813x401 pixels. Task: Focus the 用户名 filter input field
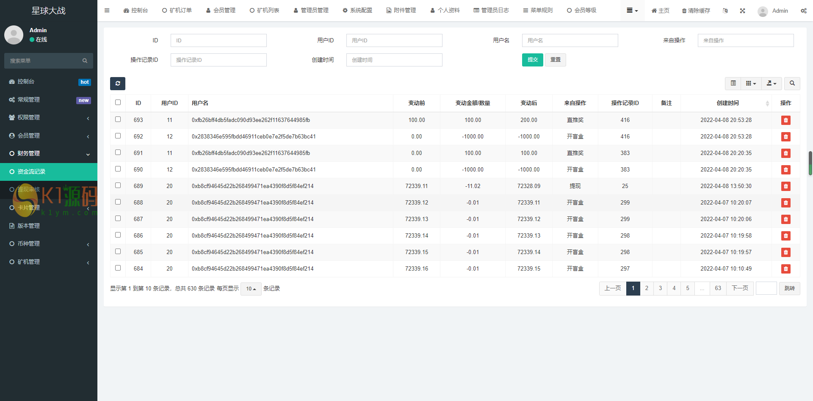[570, 41]
